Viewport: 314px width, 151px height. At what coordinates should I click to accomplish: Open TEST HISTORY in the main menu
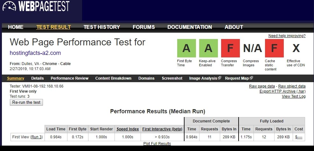pyautogui.click(x=102, y=27)
